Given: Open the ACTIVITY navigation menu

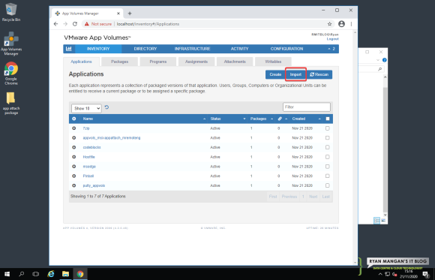Looking at the screenshot, I should click(x=239, y=49).
